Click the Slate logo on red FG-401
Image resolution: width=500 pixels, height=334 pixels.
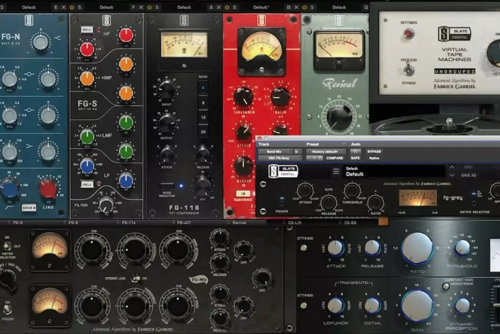261,21
